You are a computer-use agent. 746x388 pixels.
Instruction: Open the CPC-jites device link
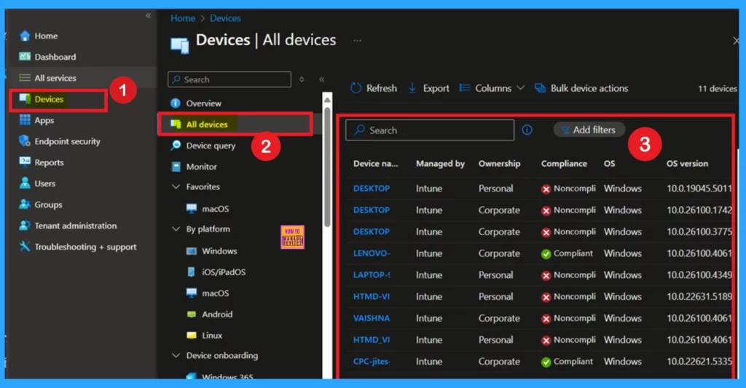click(372, 361)
